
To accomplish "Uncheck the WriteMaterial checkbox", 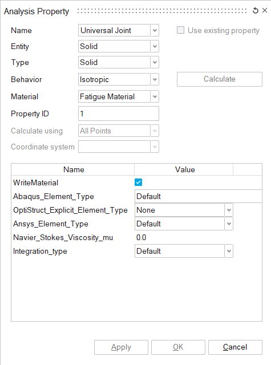I will click(x=138, y=182).
